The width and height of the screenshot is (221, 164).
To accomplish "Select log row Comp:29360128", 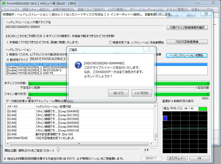I will 80,130.
